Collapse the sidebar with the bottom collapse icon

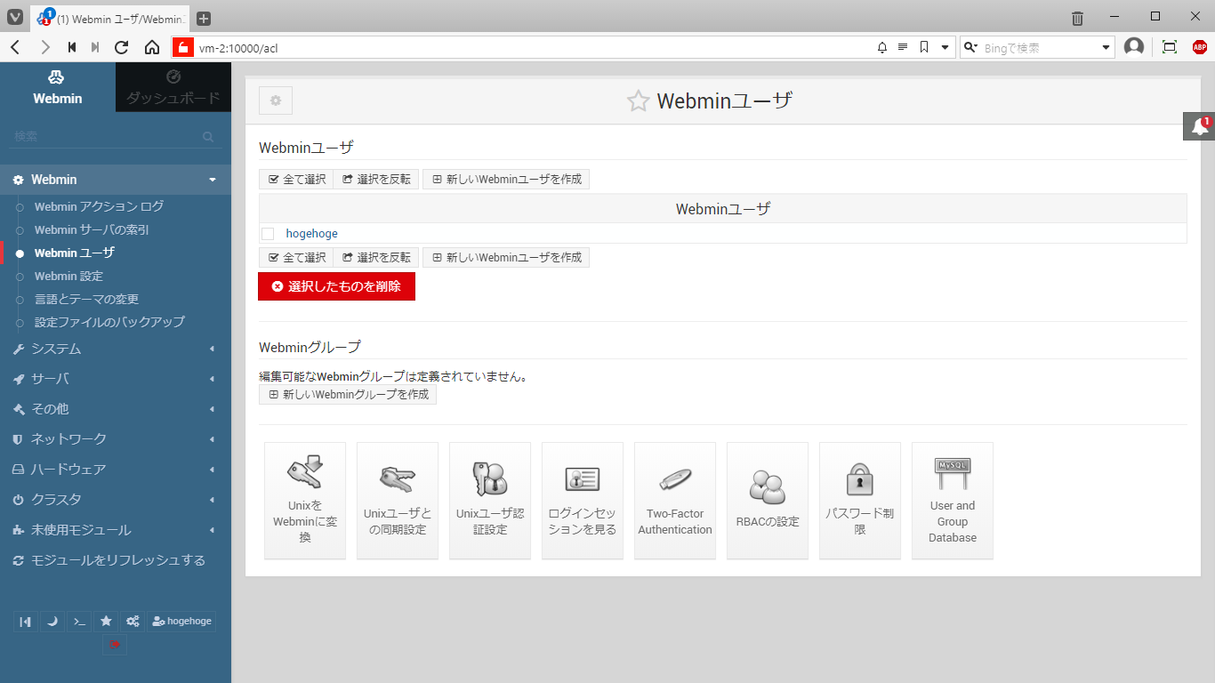coord(26,621)
